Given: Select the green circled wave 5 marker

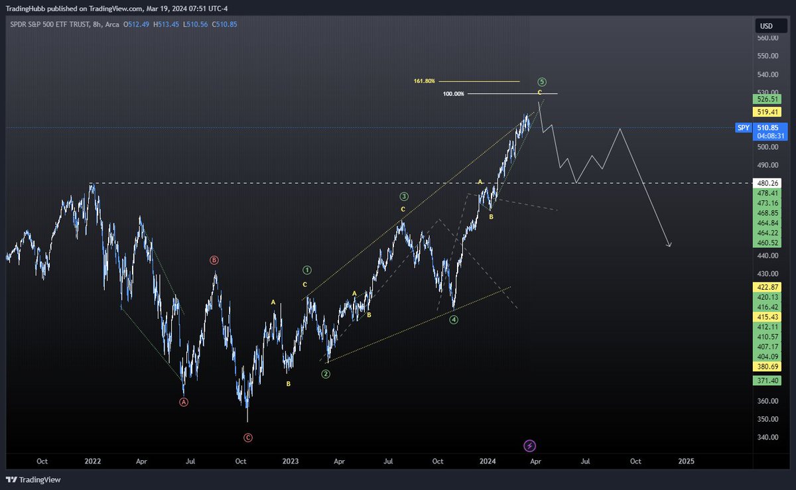Looking at the screenshot, I should tap(541, 82).
